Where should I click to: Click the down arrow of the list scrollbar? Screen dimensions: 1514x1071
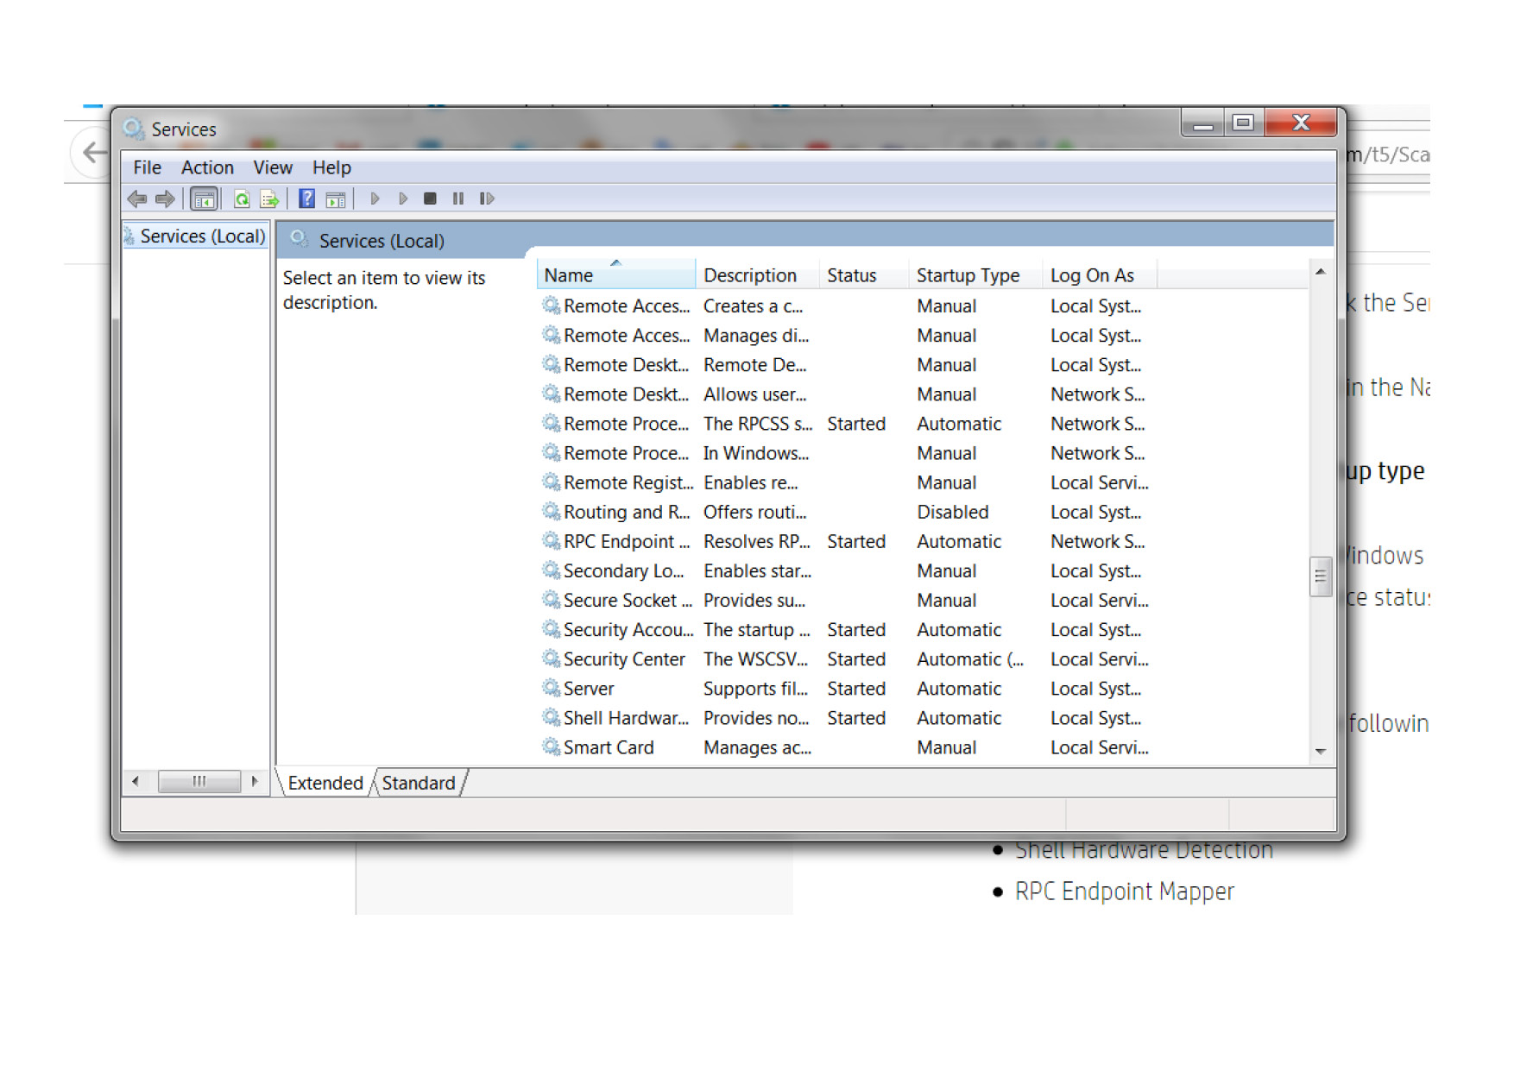click(x=1320, y=751)
